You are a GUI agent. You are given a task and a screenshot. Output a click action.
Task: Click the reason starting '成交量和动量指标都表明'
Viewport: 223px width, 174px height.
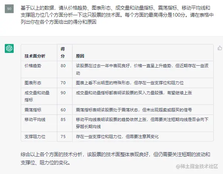134,93
